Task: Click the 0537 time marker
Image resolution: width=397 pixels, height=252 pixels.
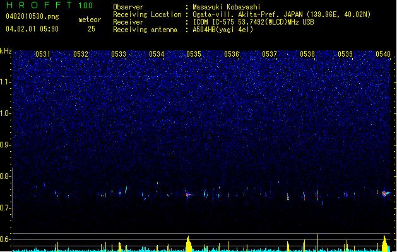Action: (x=270, y=54)
